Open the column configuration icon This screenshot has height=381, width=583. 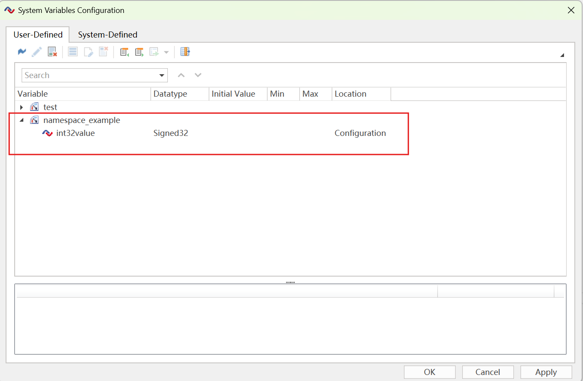pyautogui.click(x=185, y=52)
